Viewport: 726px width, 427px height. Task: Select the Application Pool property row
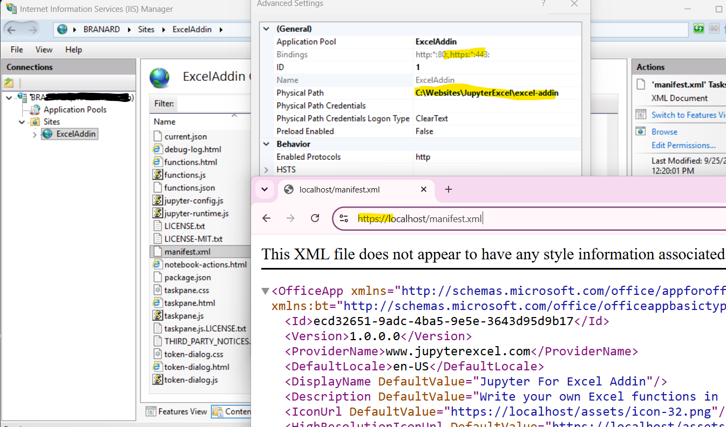pos(421,42)
